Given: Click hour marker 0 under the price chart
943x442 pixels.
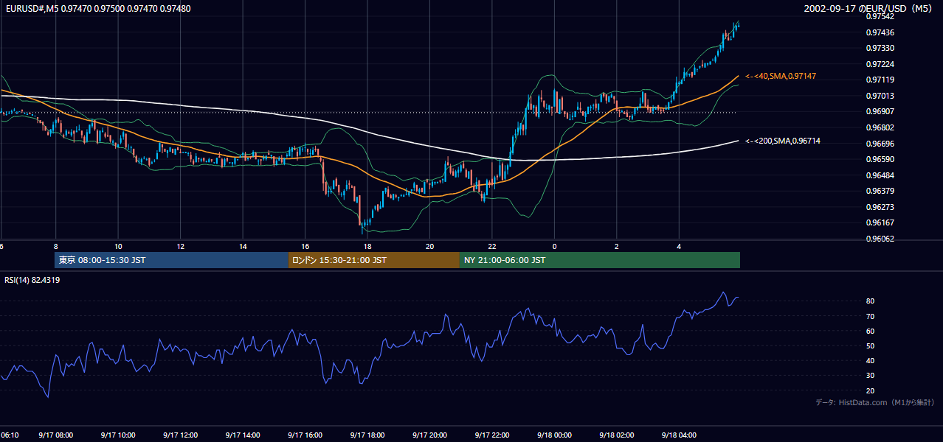Looking at the screenshot, I should 554,246.
